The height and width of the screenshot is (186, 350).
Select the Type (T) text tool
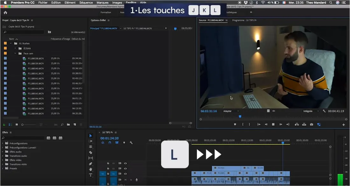[91, 175]
